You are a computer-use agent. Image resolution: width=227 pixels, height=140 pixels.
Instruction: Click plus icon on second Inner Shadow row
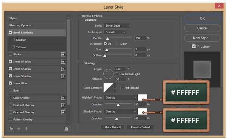click(x=63, y=69)
